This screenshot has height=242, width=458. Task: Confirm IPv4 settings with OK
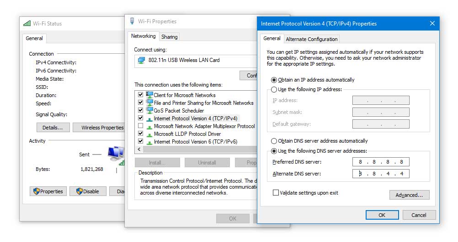click(x=382, y=215)
